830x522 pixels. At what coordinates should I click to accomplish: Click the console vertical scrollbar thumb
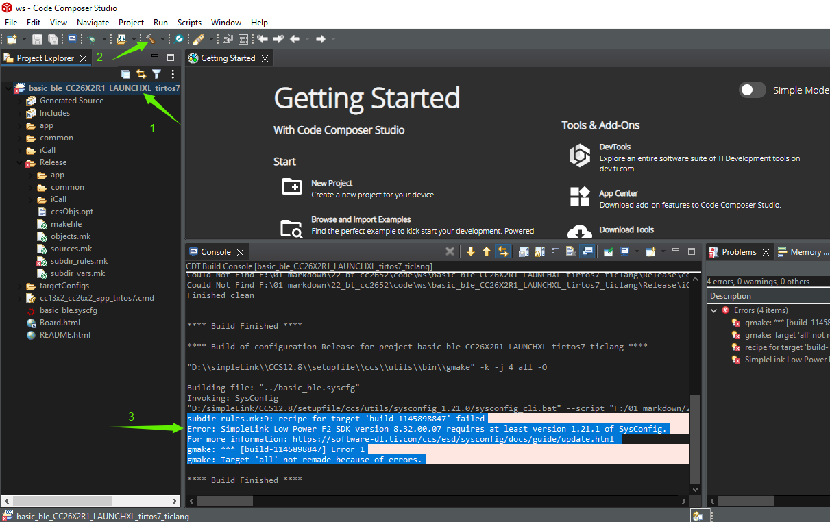click(695, 438)
